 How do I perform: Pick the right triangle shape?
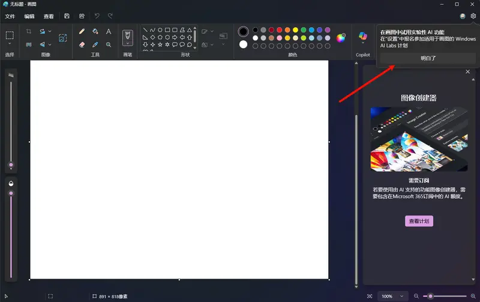(145, 37)
